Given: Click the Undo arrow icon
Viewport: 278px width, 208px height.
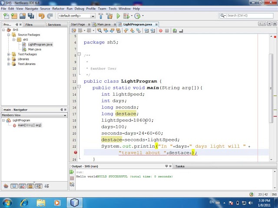Looking at the screenshot, I should click(42, 16).
